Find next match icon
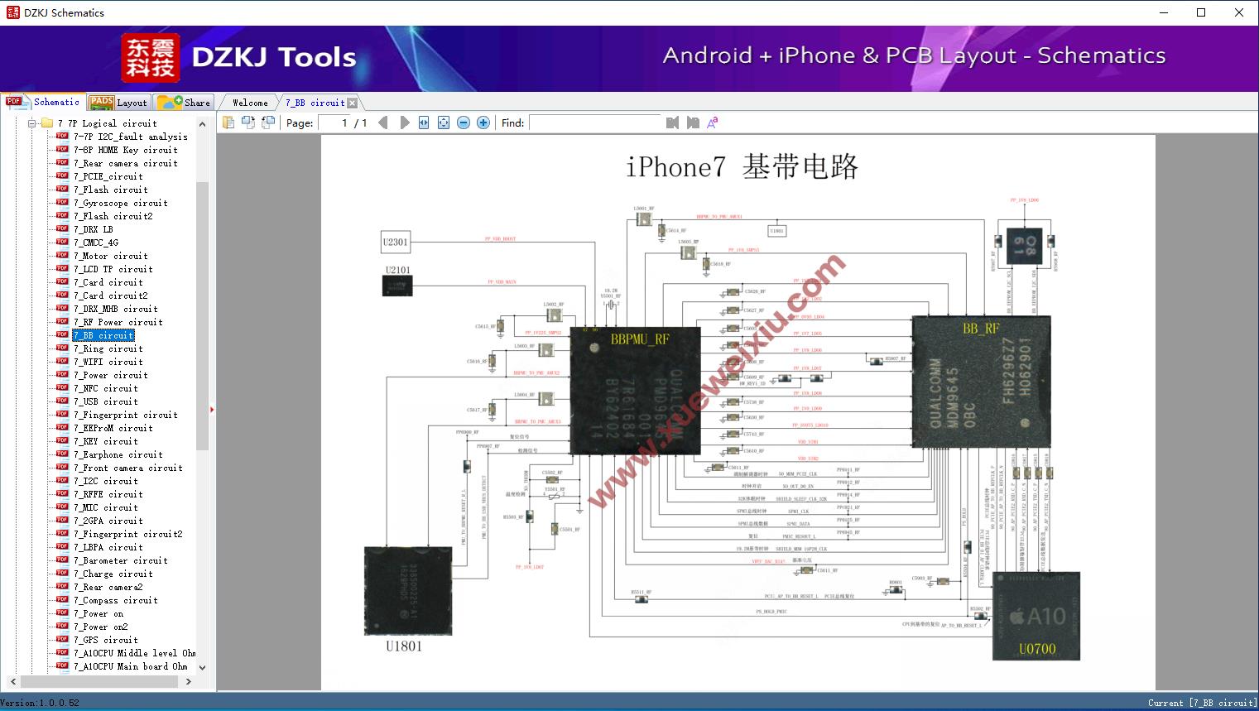This screenshot has height=711, width=1259. 693,123
